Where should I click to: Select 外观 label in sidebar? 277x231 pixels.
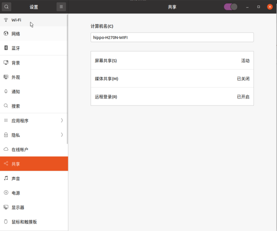[x=16, y=77]
